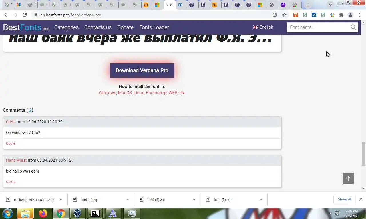This screenshot has width=366, height=219.
Task: Click the browser forward arrow
Action: (15, 15)
